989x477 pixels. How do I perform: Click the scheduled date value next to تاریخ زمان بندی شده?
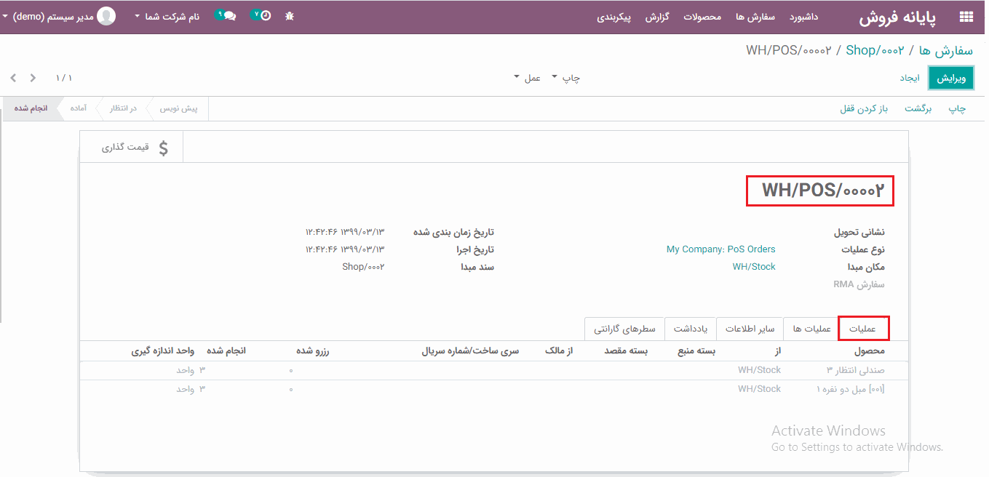coord(345,232)
